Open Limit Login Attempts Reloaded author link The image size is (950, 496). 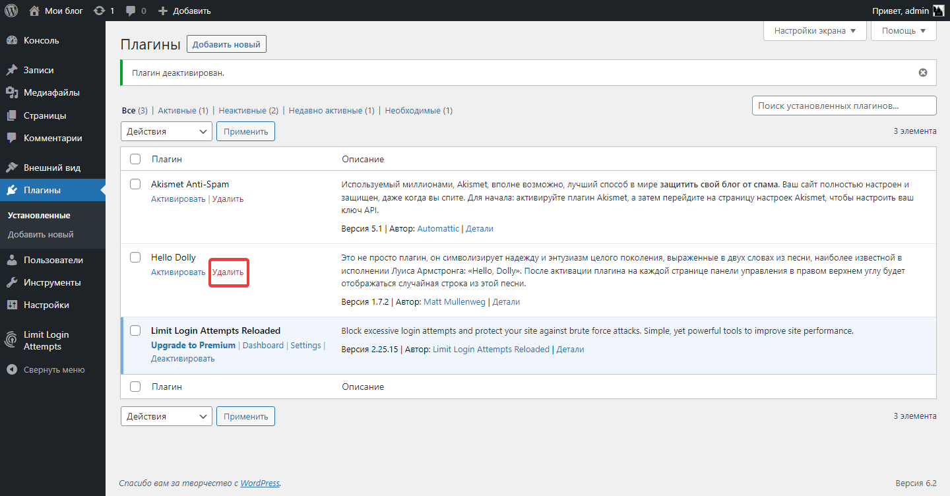[491, 349]
